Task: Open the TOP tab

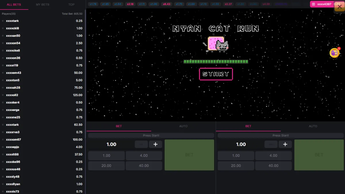Action: click(x=71, y=5)
